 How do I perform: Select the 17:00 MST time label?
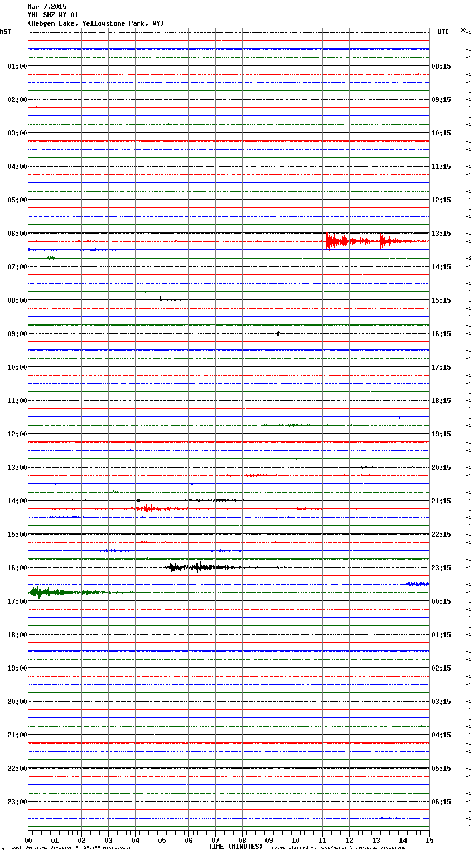click(17, 601)
